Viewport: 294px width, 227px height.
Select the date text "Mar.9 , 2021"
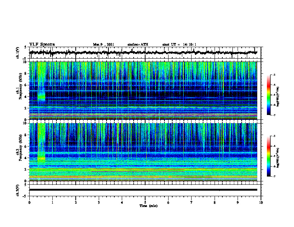point(104,45)
